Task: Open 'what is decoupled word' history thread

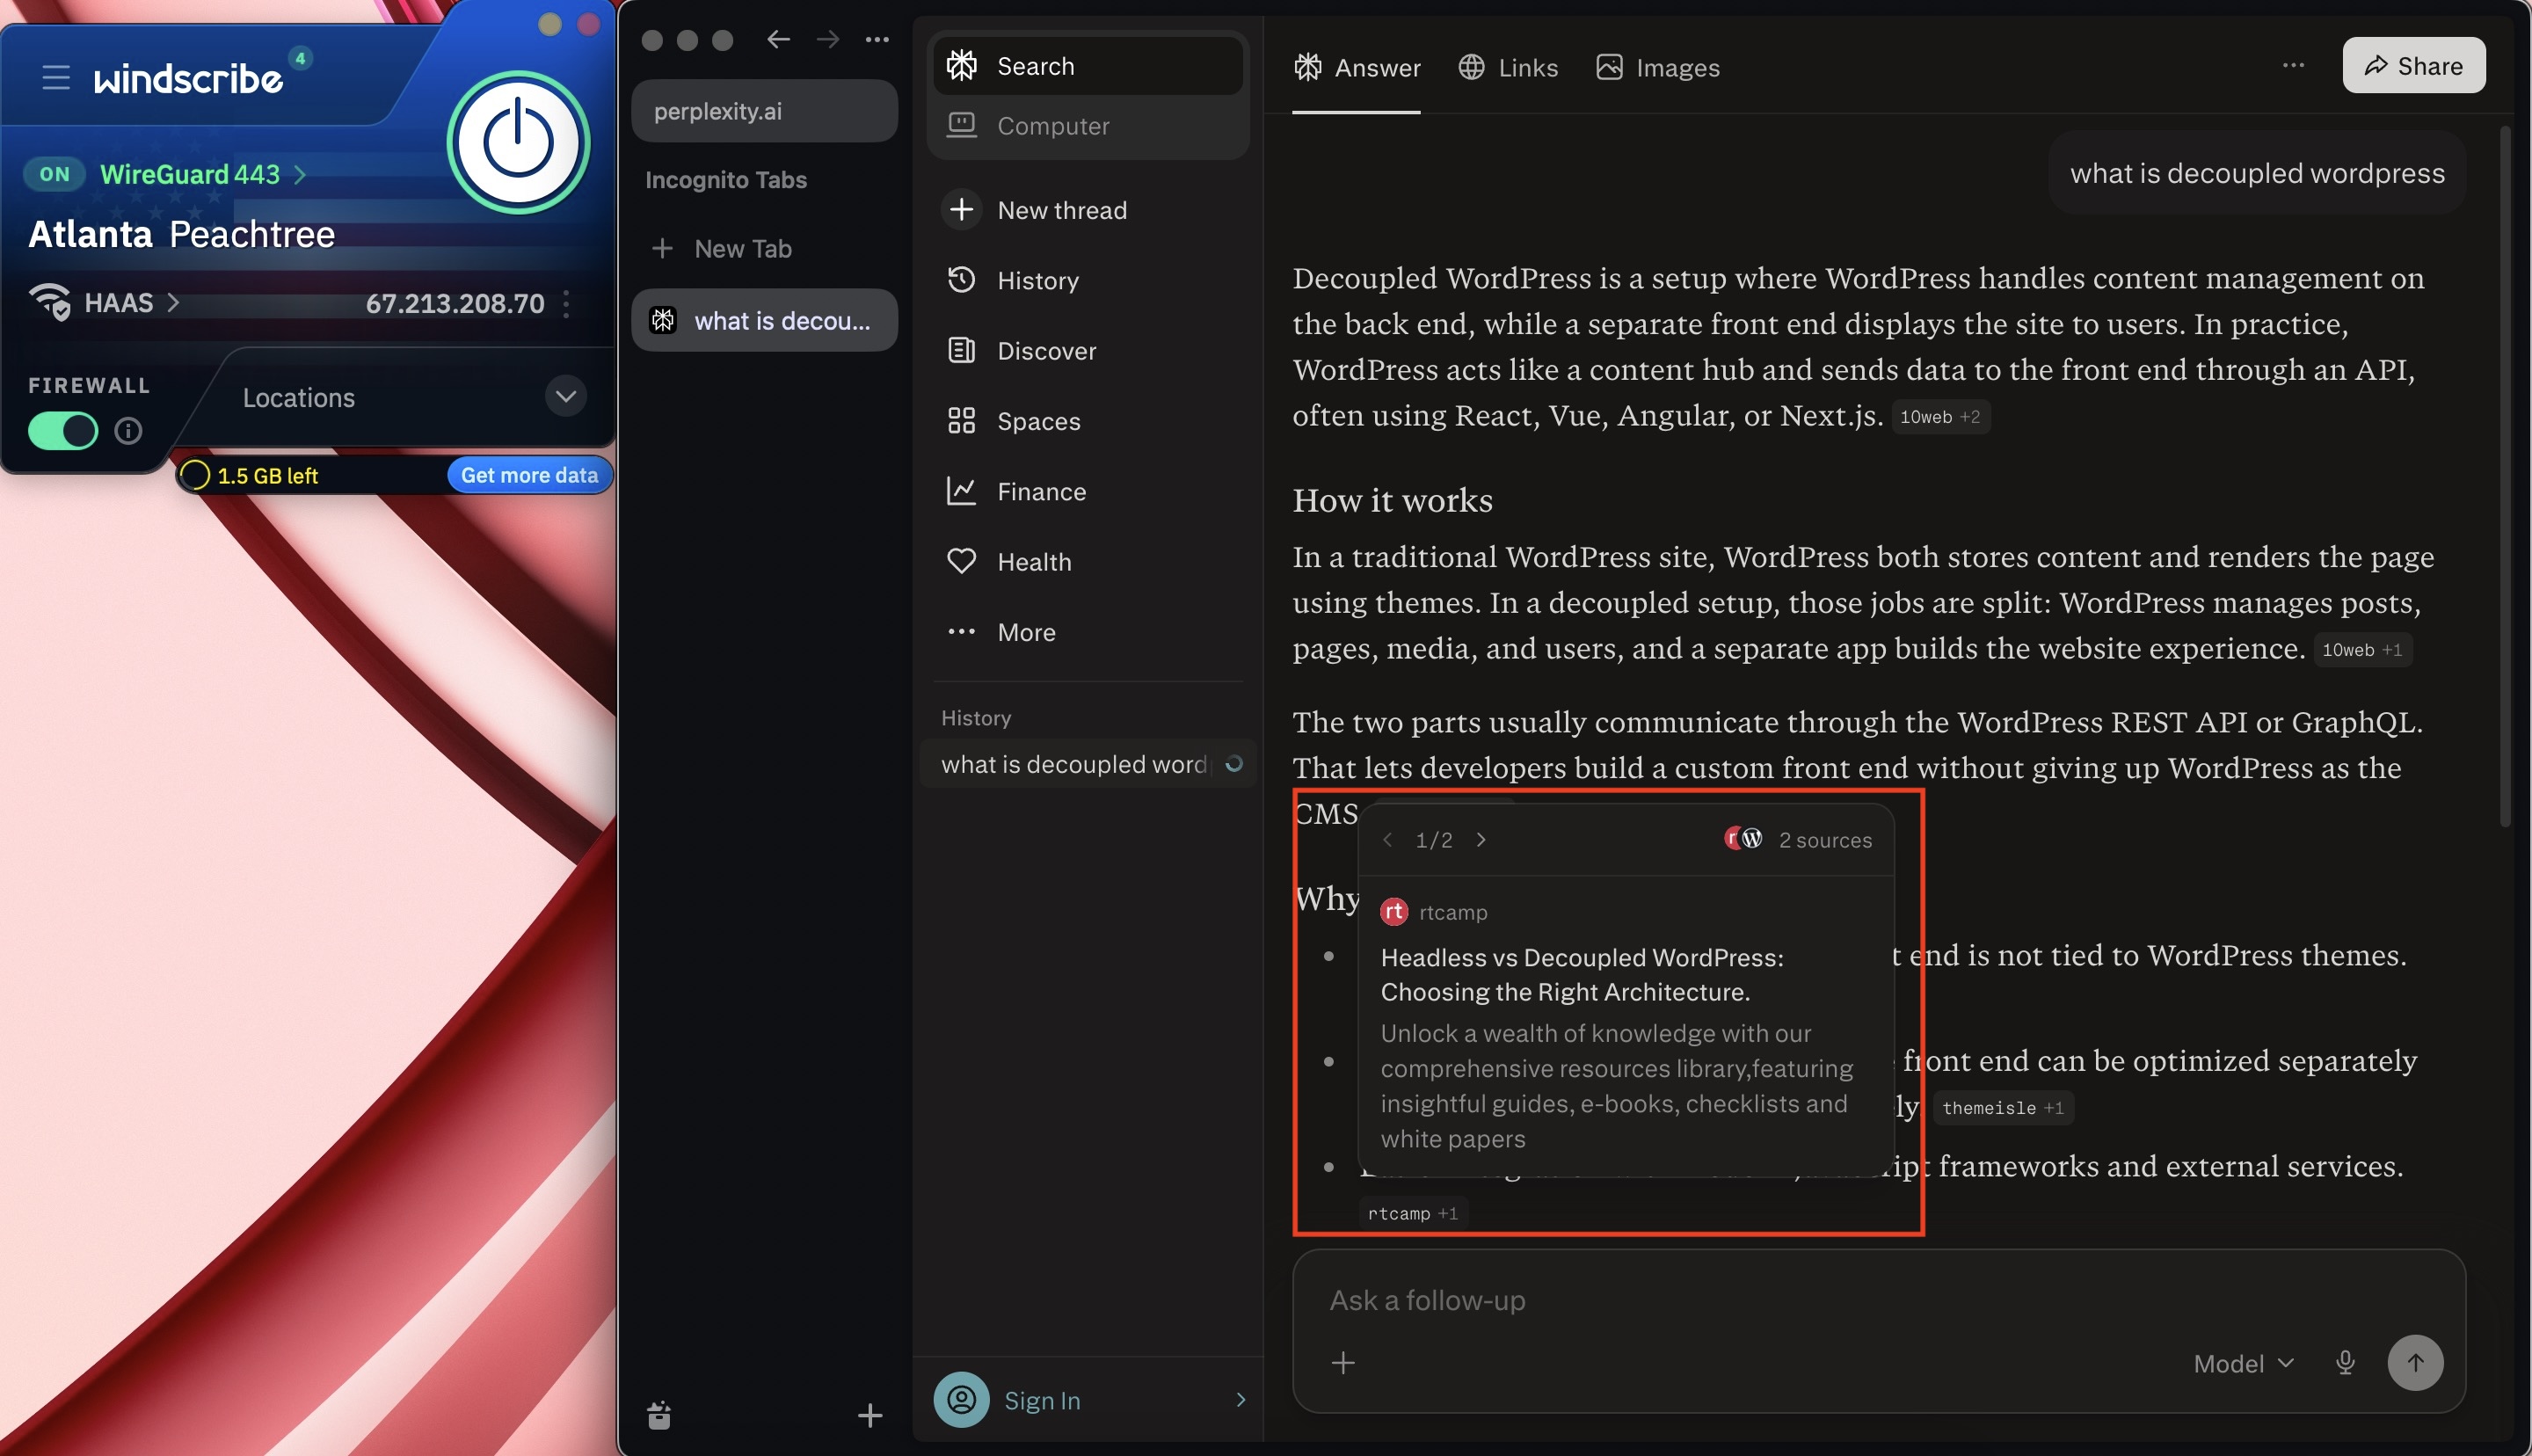Action: pos(1088,764)
